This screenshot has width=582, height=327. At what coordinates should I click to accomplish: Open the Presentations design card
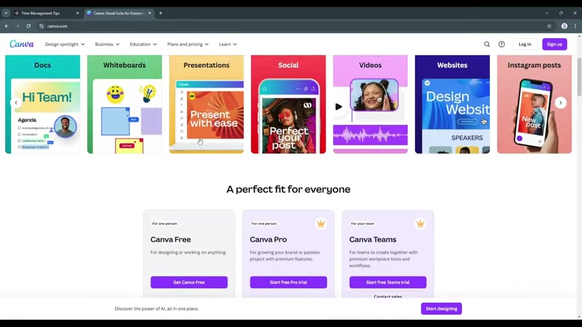[x=206, y=104]
